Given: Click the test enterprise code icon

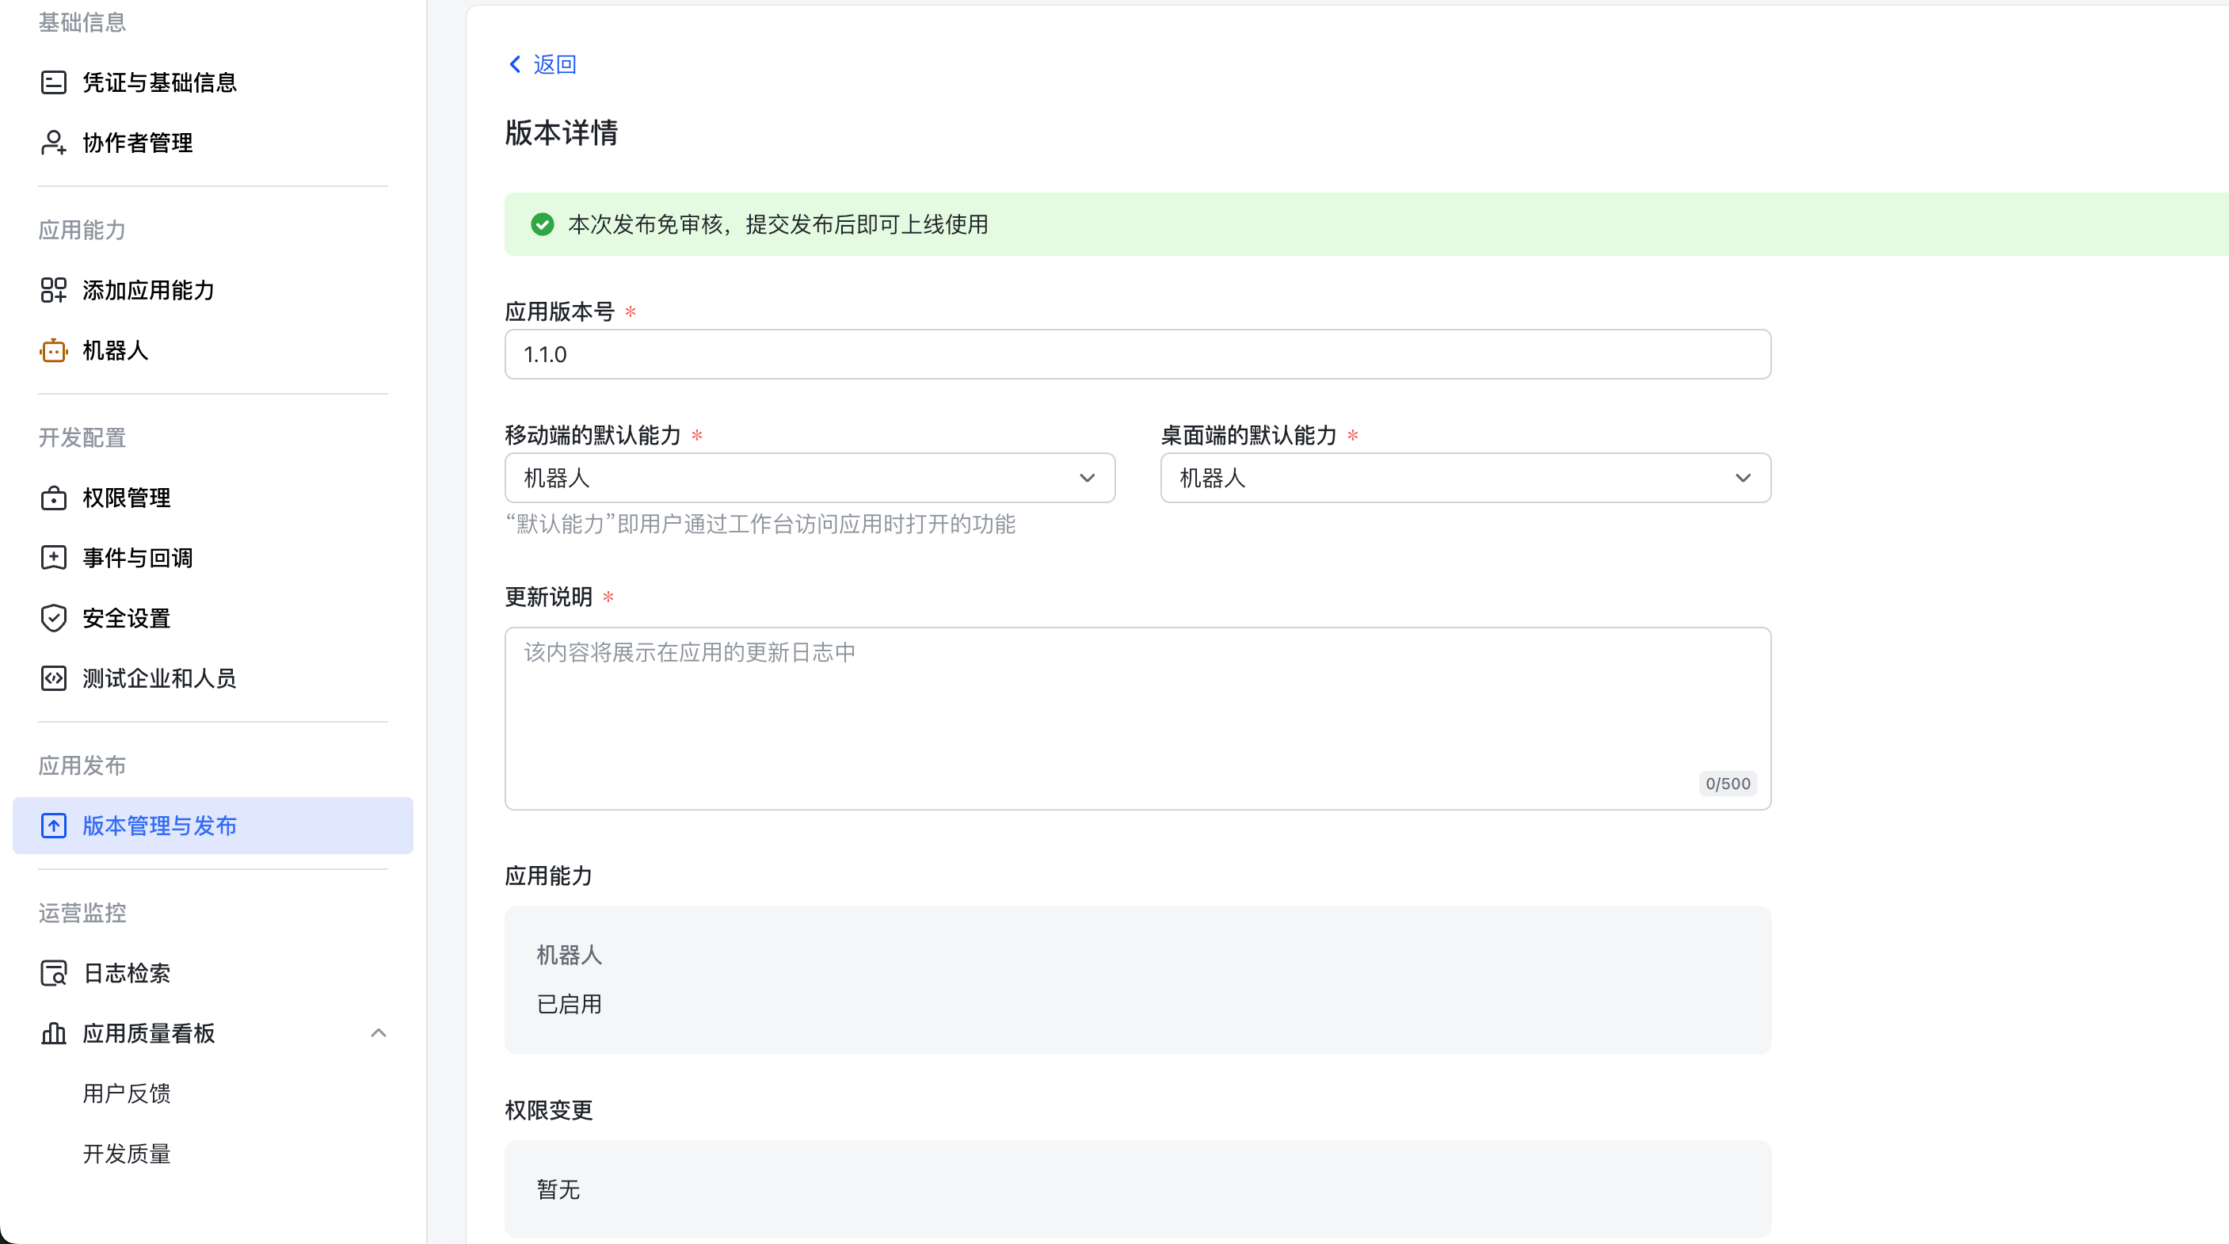Looking at the screenshot, I should click(54, 677).
